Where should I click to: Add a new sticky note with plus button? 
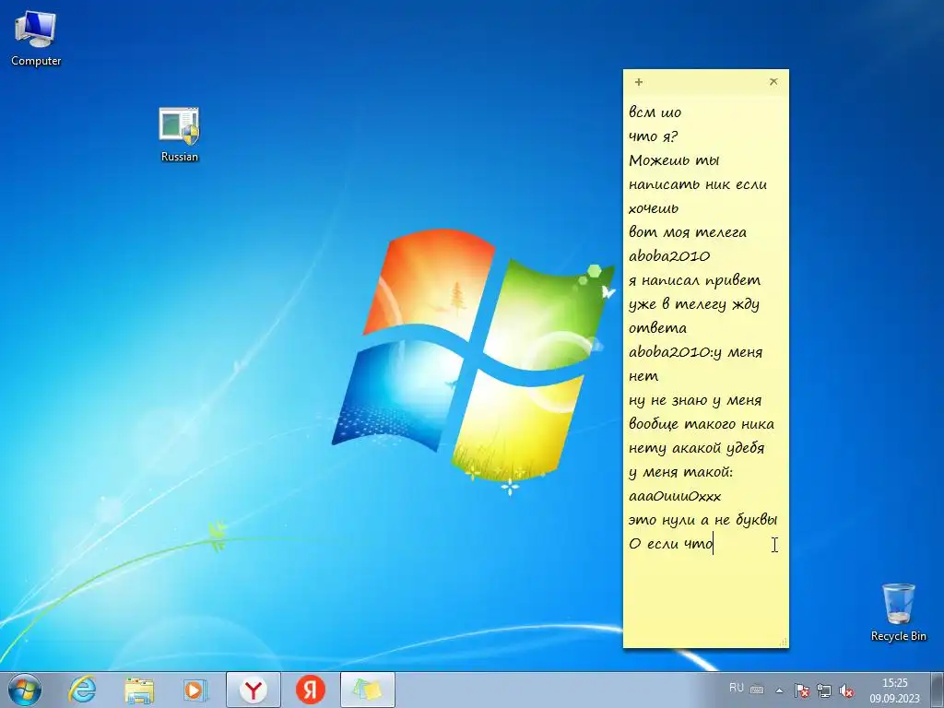pos(639,82)
